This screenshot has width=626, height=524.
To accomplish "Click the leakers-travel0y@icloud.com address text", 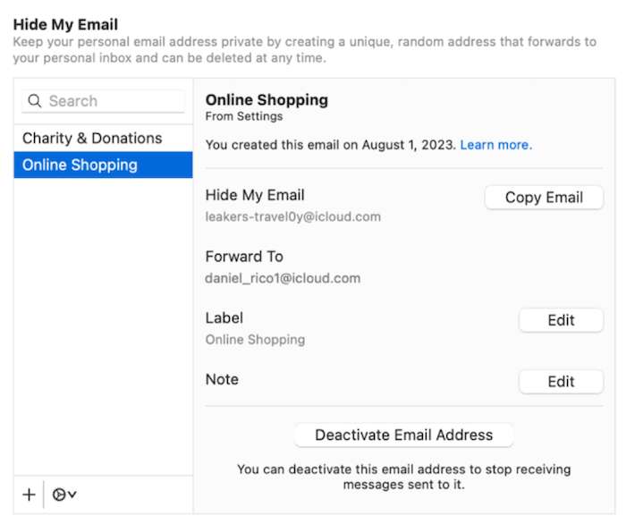I will click(x=293, y=216).
